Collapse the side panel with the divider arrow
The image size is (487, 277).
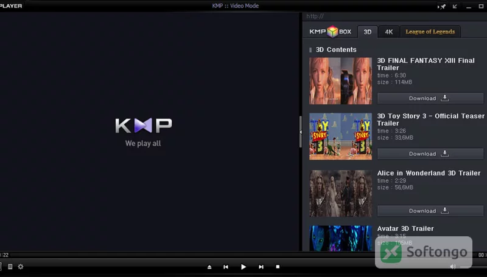click(x=301, y=132)
